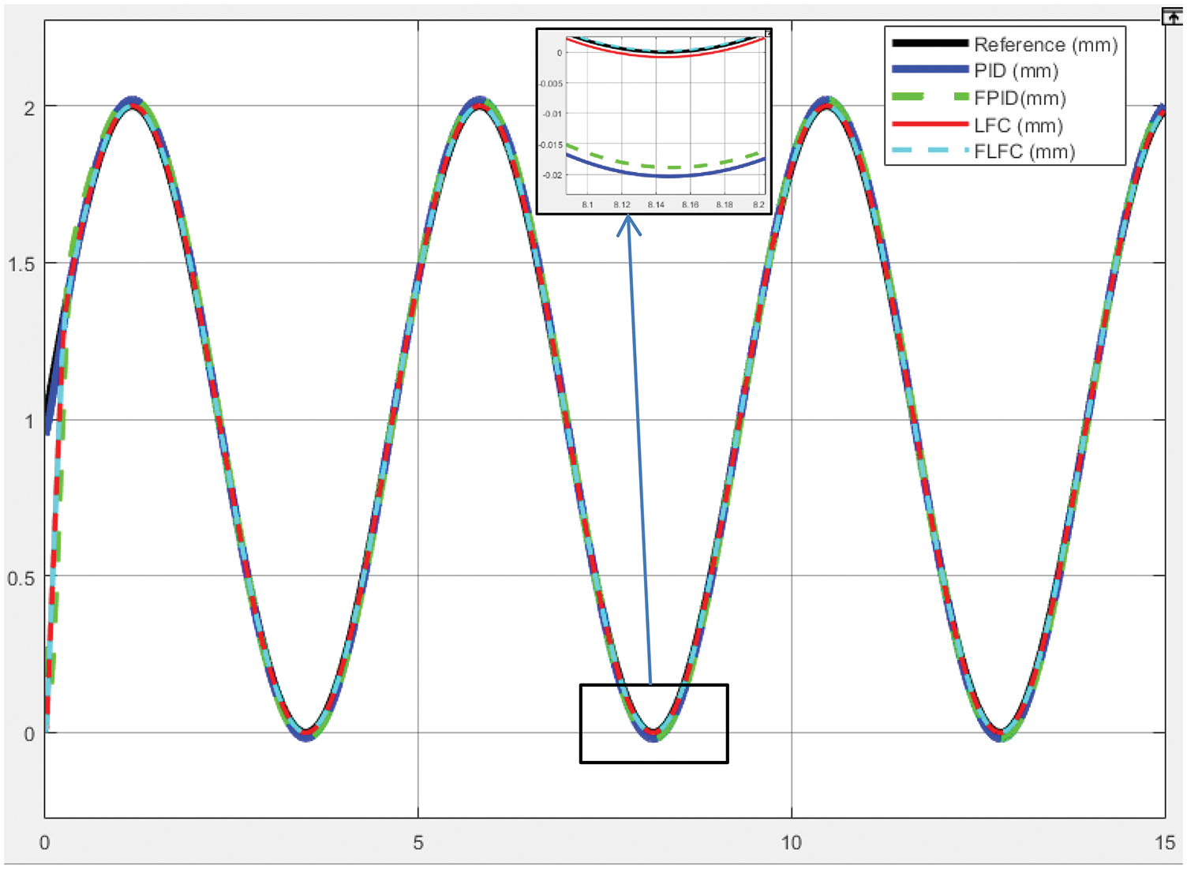
Task: Click the x-axis tick label 5
Action: (x=418, y=843)
